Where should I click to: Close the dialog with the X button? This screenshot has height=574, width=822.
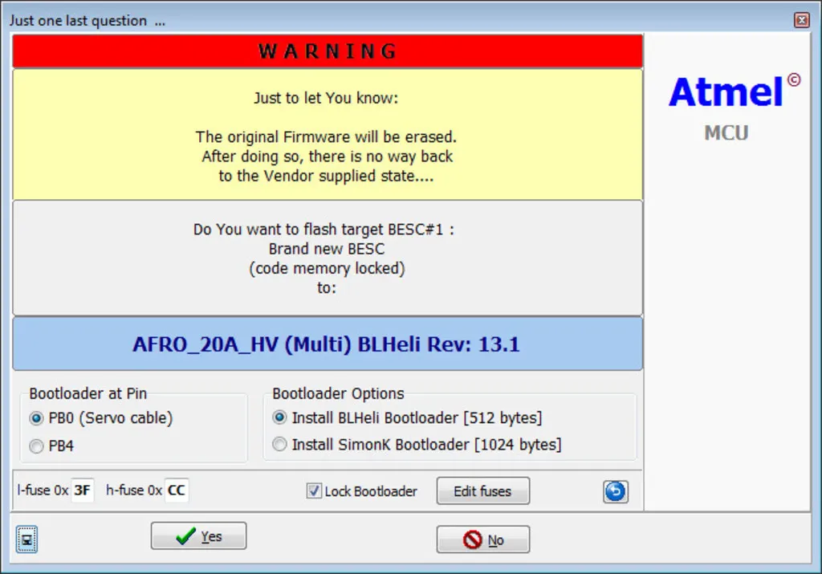[x=800, y=20]
